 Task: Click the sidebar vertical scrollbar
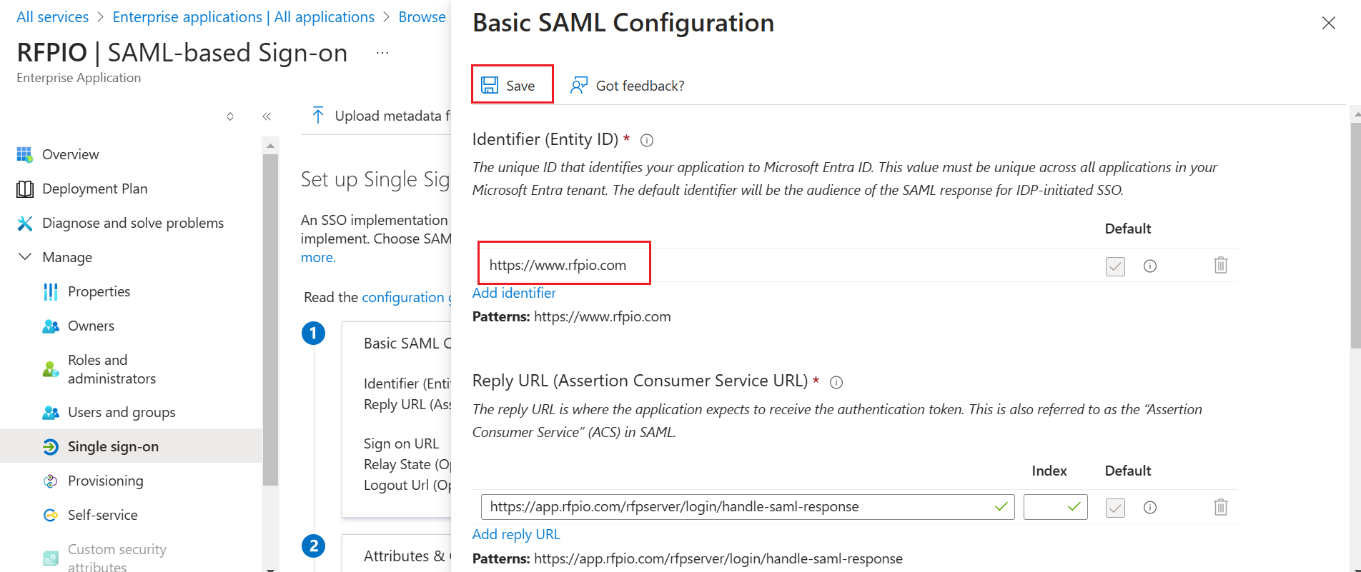point(270,321)
